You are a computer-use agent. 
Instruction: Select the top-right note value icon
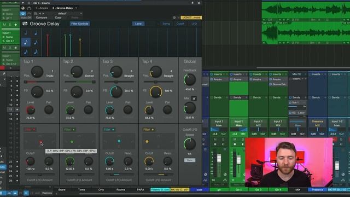click(36, 33)
